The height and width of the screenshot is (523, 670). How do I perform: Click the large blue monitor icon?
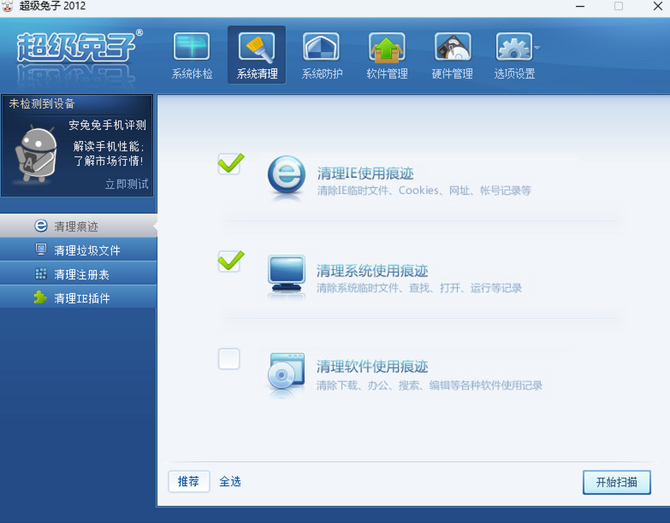(x=286, y=274)
